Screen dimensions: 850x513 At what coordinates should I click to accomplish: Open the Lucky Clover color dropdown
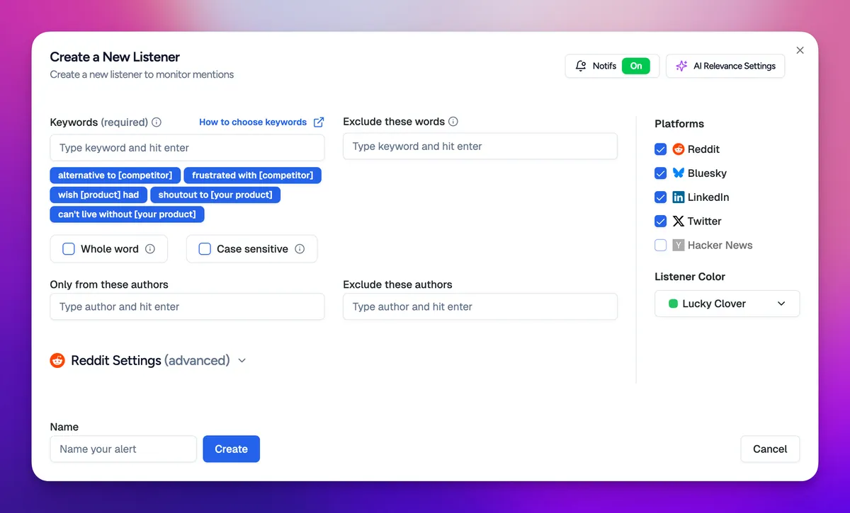point(727,304)
